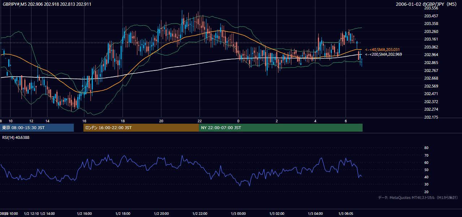Click the NY 22:00-07:00 JST session bar
Screen dimensions: 462x217
(x=281, y=128)
